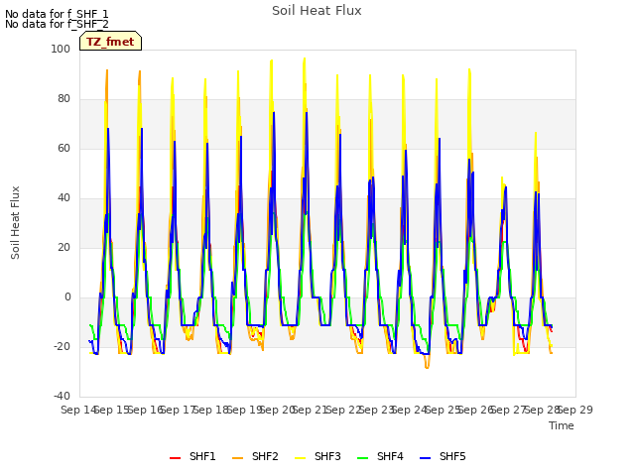Image resolution: width=635 pixels, height=476 pixels.
Task: Click the Sep 29 x-axis tick label
Action: (x=575, y=410)
